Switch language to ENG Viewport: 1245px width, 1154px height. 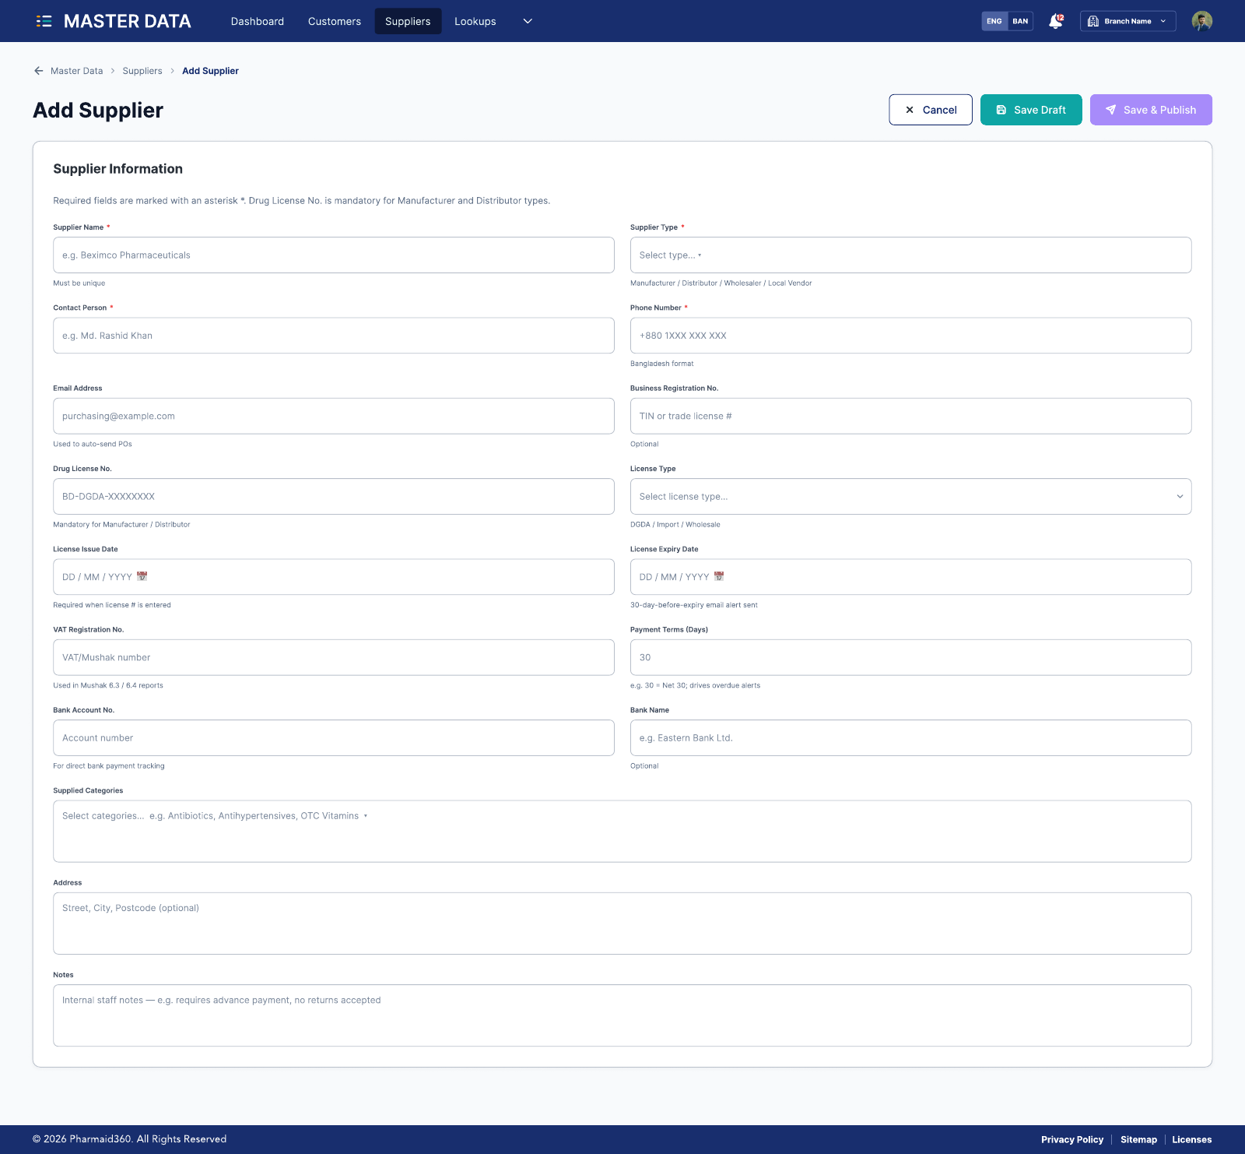click(994, 21)
